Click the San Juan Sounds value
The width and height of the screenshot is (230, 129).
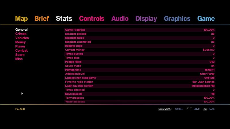tap(203, 82)
